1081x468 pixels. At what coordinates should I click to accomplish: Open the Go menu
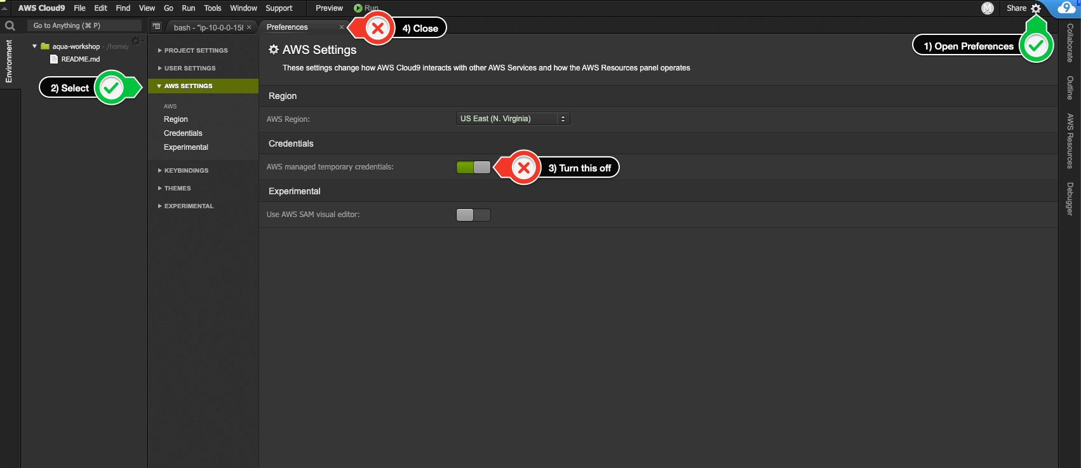click(x=168, y=8)
